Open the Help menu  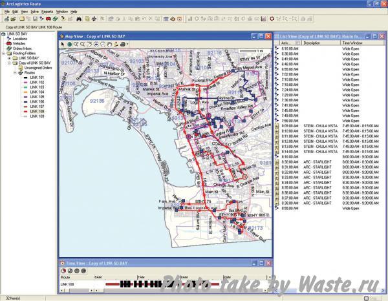coord(74,12)
